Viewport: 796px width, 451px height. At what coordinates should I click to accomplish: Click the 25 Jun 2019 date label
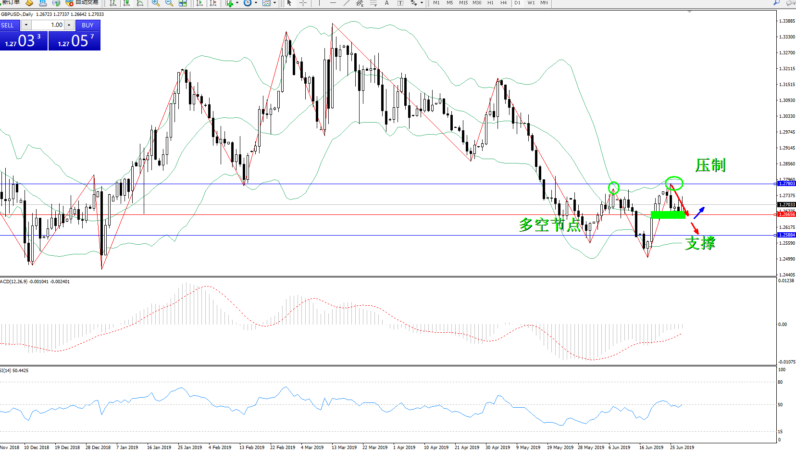point(682,447)
